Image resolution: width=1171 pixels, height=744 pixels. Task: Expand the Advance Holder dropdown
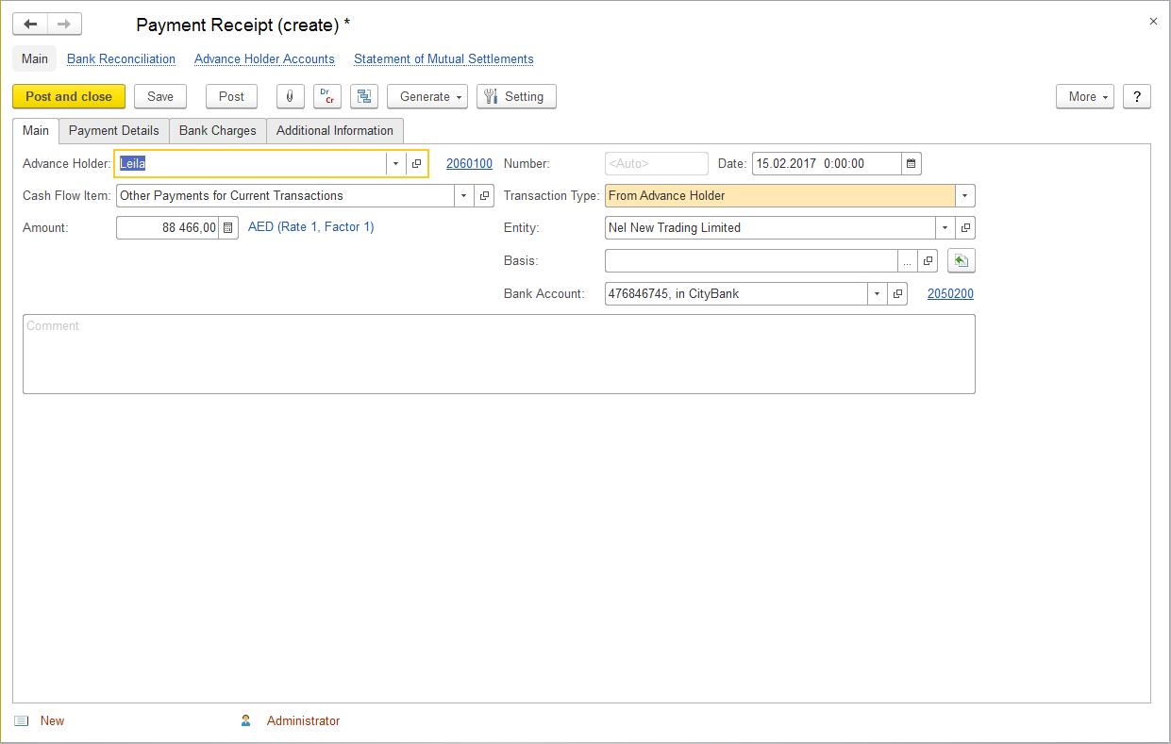click(395, 163)
